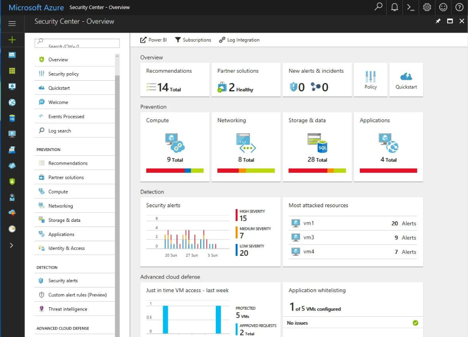Open the help question mark icon
Screen dimensions: 468x337
pyautogui.click(x=459, y=7)
